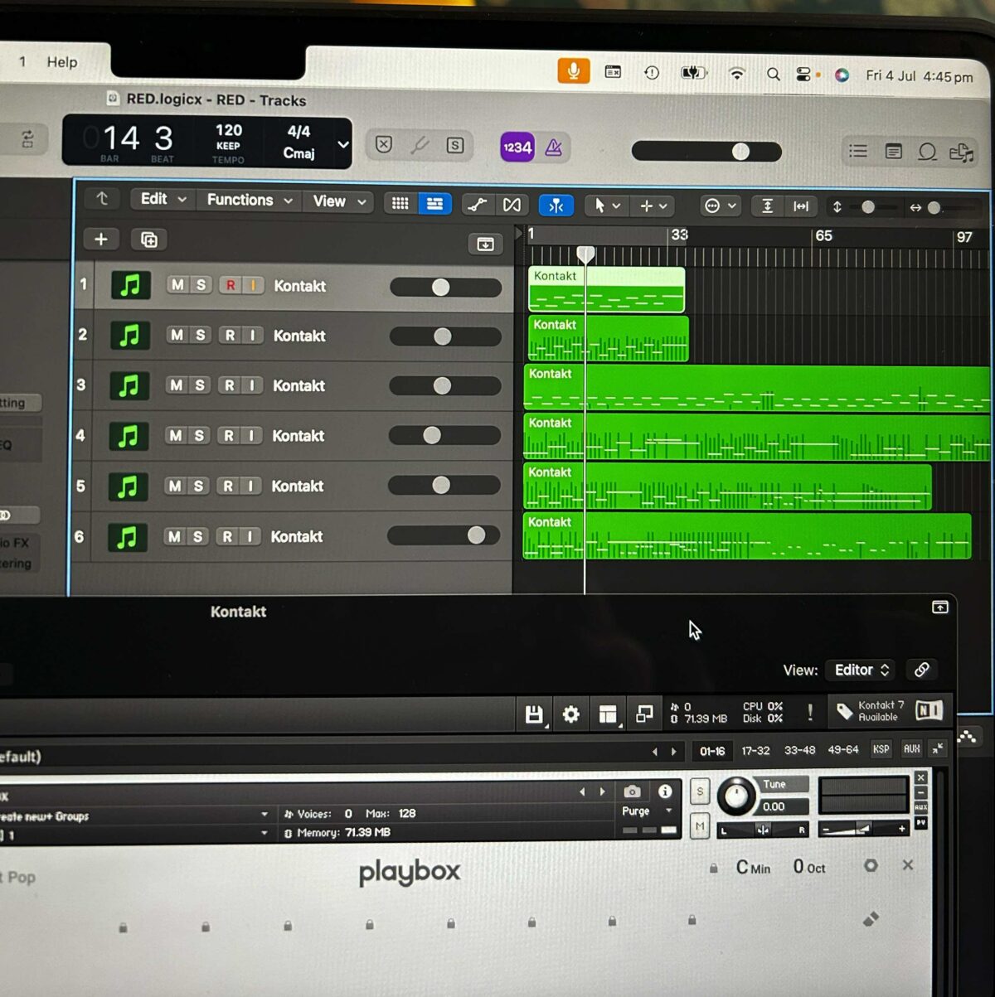This screenshot has height=997, width=995.
Task: Open the pointer tool dropdown
Action: [x=607, y=206]
